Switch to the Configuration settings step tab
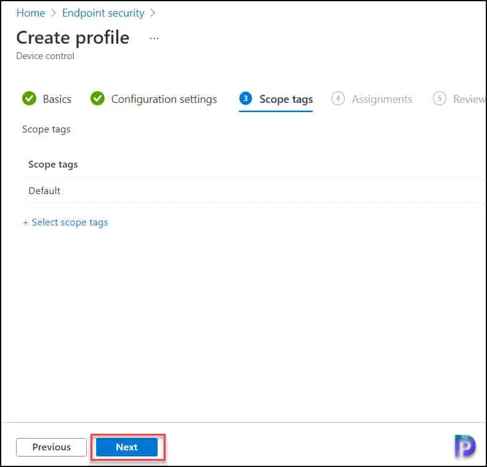 [153, 99]
